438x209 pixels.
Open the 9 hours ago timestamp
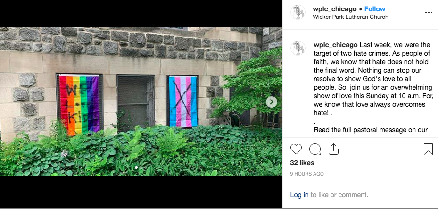tap(307, 174)
